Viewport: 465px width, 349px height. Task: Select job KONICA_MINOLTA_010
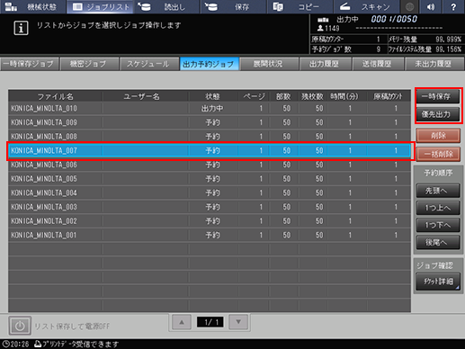click(210, 109)
